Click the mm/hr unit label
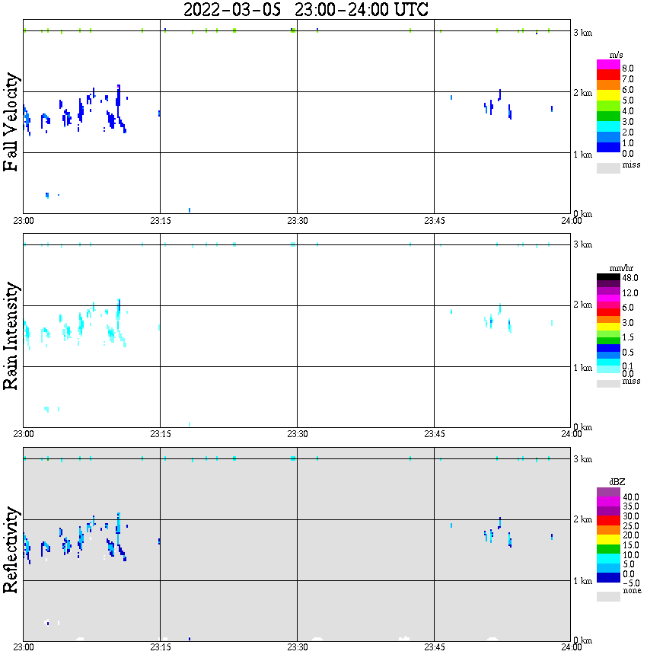 pos(621,269)
